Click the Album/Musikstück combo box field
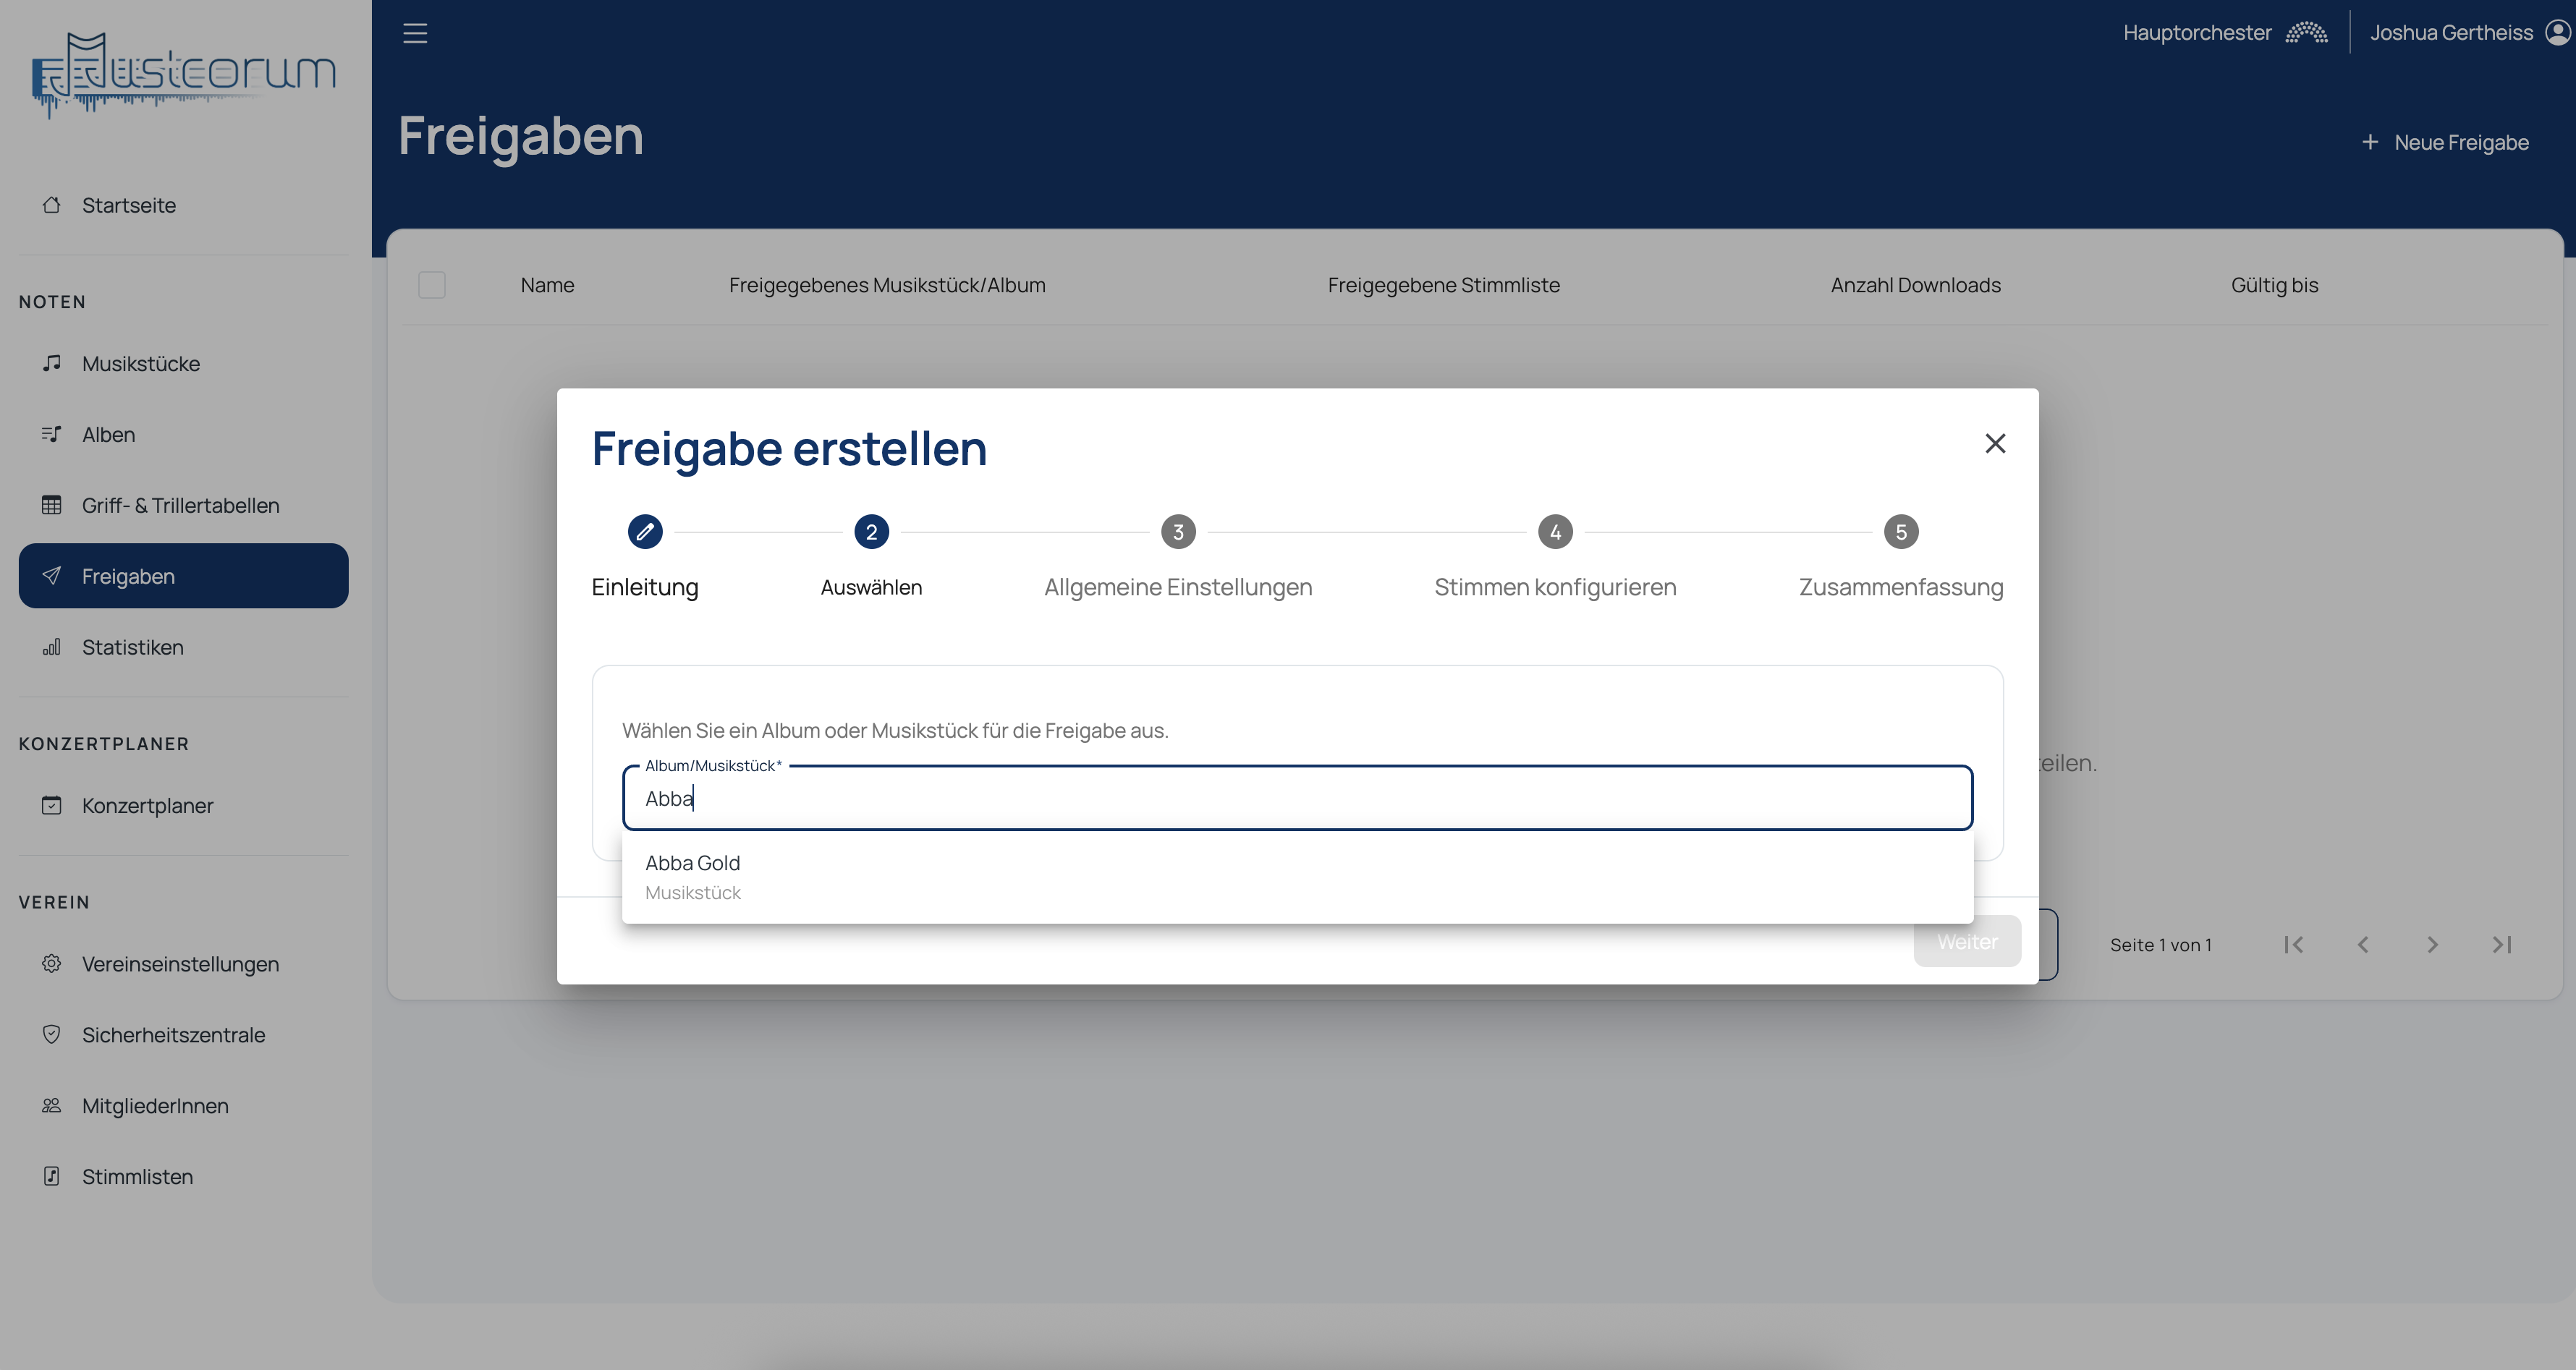2576x1370 pixels. (1296, 798)
